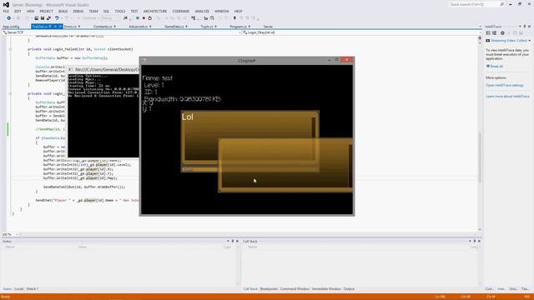Open the document tabs overflow dropdown
The width and height of the screenshot is (534, 300).
(x=481, y=27)
